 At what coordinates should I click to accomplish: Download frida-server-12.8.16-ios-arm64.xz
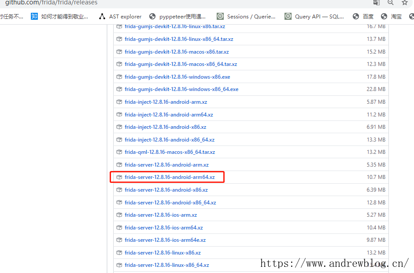click(164, 227)
